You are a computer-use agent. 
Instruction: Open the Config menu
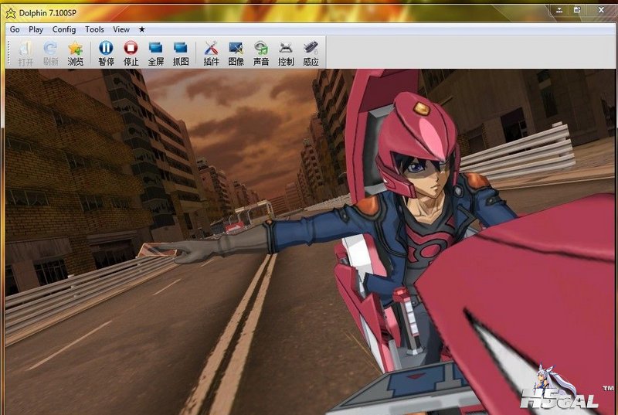click(x=64, y=29)
